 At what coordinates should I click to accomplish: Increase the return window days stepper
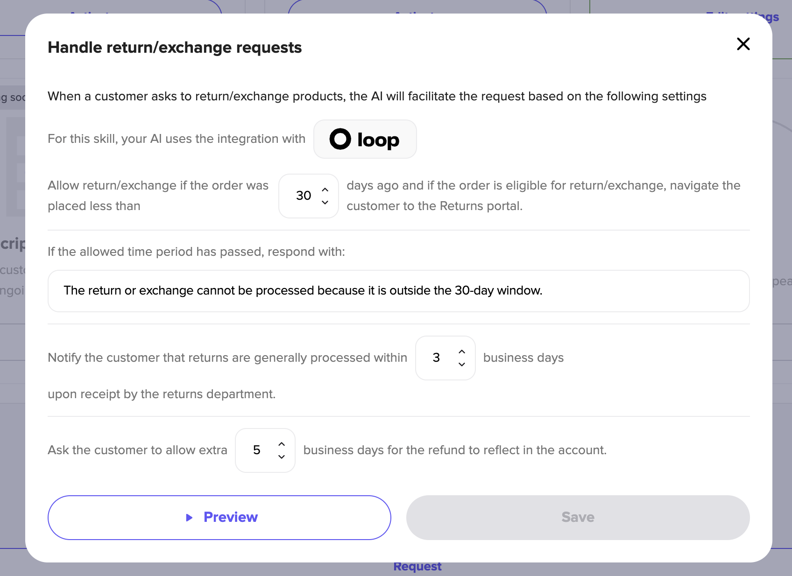(325, 190)
